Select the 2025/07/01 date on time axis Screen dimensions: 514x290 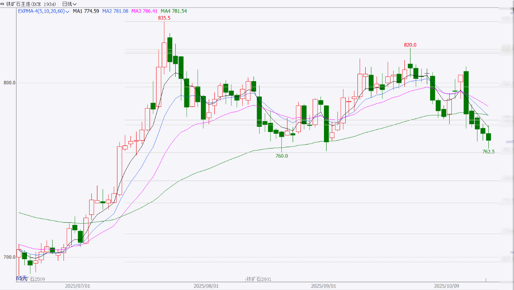coord(77,286)
